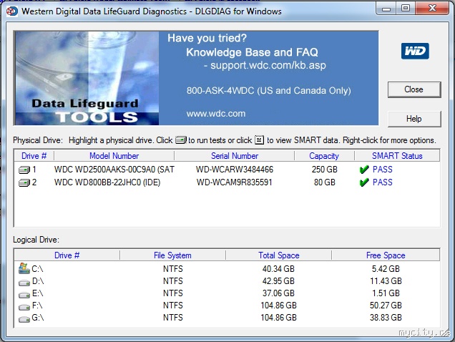Sort by Serial Number column header

[235, 156]
